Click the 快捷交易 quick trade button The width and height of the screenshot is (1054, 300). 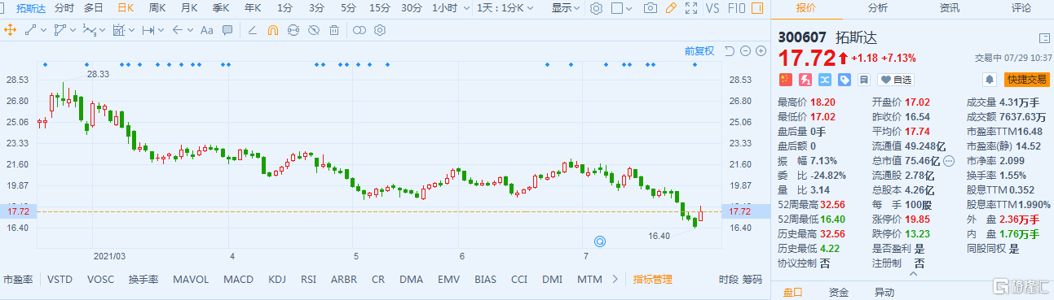[x=1026, y=80]
